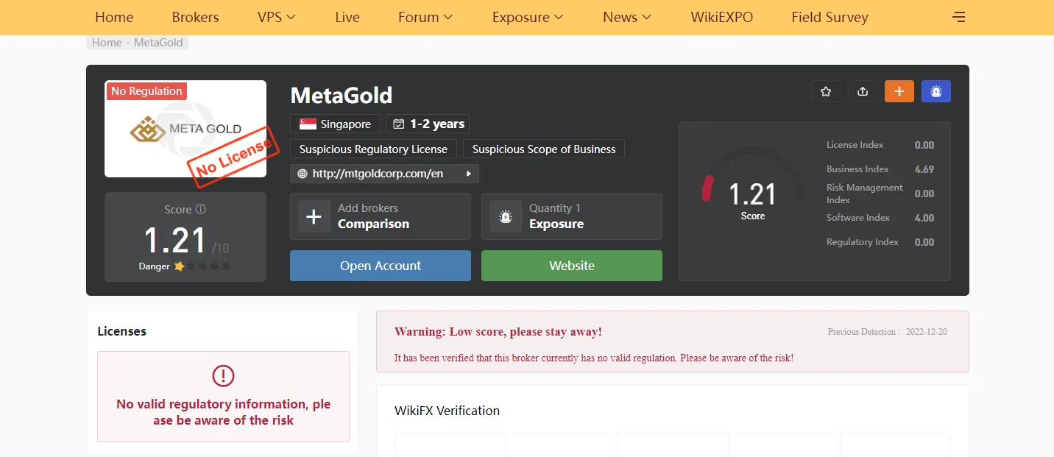Image resolution: width=1054 pixels, height=457 pixels.
Task: Click the MetaGold broker title
Action: coord(342,96)
